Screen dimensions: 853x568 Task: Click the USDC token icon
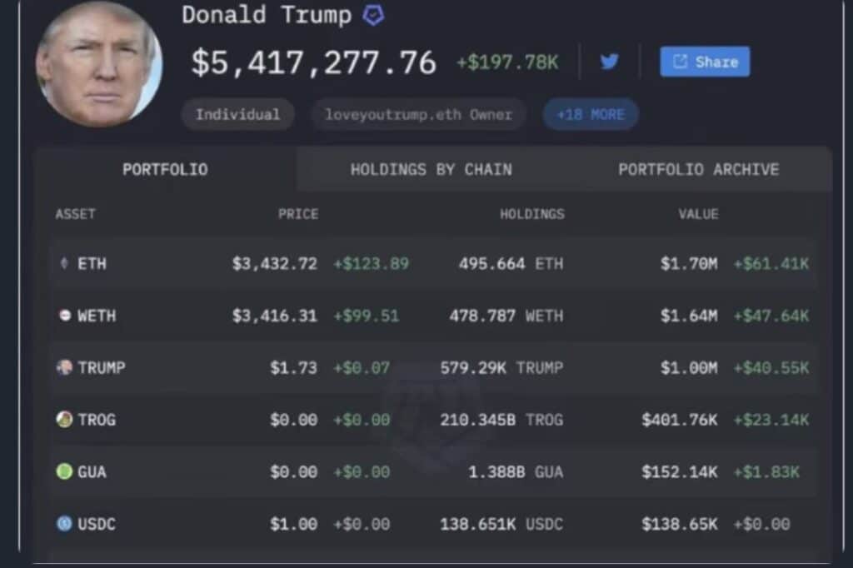point(64,523)
